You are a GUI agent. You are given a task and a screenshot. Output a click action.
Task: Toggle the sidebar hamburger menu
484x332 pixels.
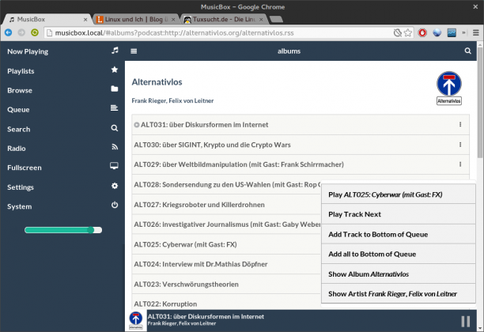[134, 51]
